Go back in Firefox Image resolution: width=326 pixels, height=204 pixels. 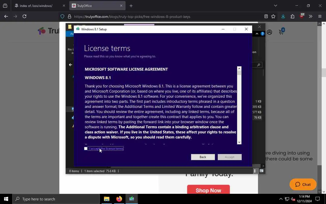coord(6,16)
